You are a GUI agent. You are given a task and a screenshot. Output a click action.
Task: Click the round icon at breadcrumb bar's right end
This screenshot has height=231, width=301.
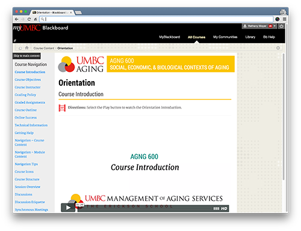(x=278, y=48)
